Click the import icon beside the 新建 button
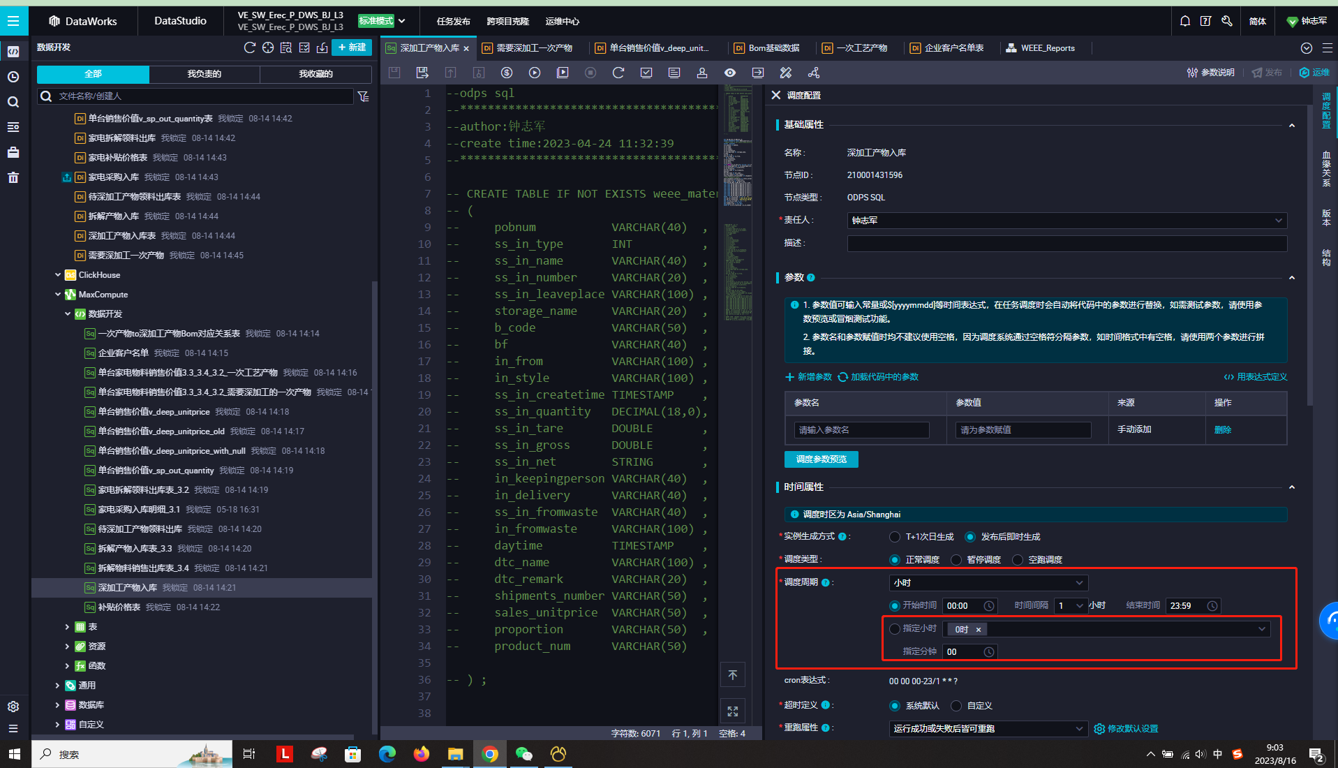This screenshot has height=768, width=1338. click(x=322, y=47)
